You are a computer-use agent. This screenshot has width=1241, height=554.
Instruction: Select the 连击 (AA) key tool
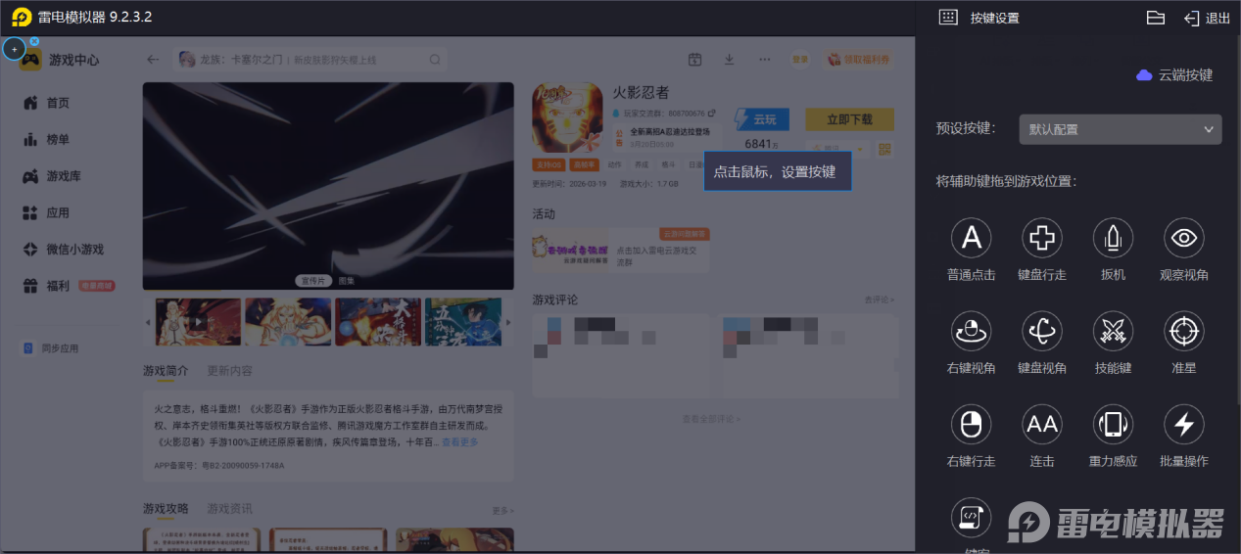(x=1041, y=425)
